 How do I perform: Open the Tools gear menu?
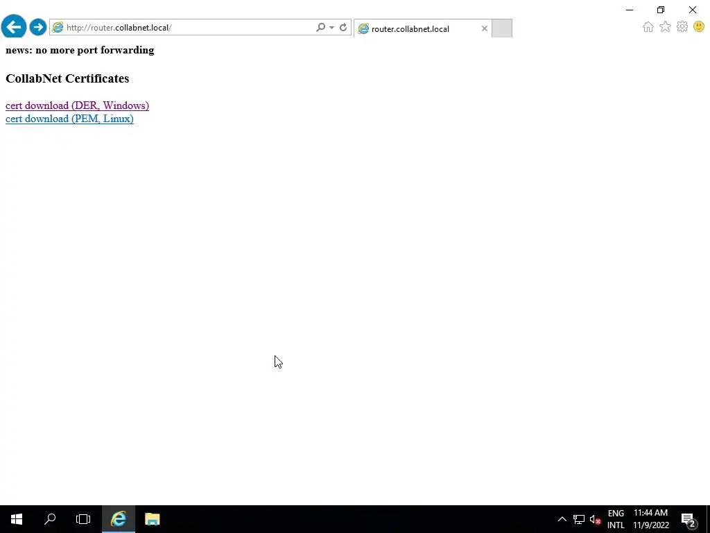(682, 27)
